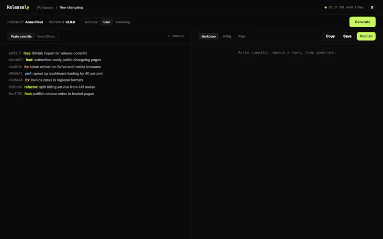Click commit f2d1b55 refactor billing line
383x239 pixels.
[x=52, y=87]
